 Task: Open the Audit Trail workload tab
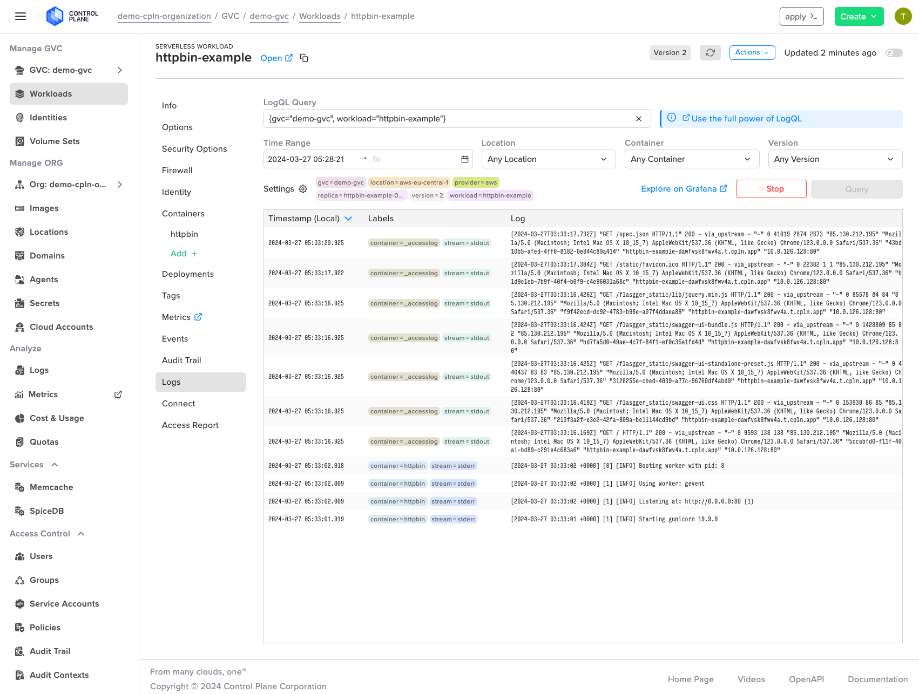click(181, 360)
